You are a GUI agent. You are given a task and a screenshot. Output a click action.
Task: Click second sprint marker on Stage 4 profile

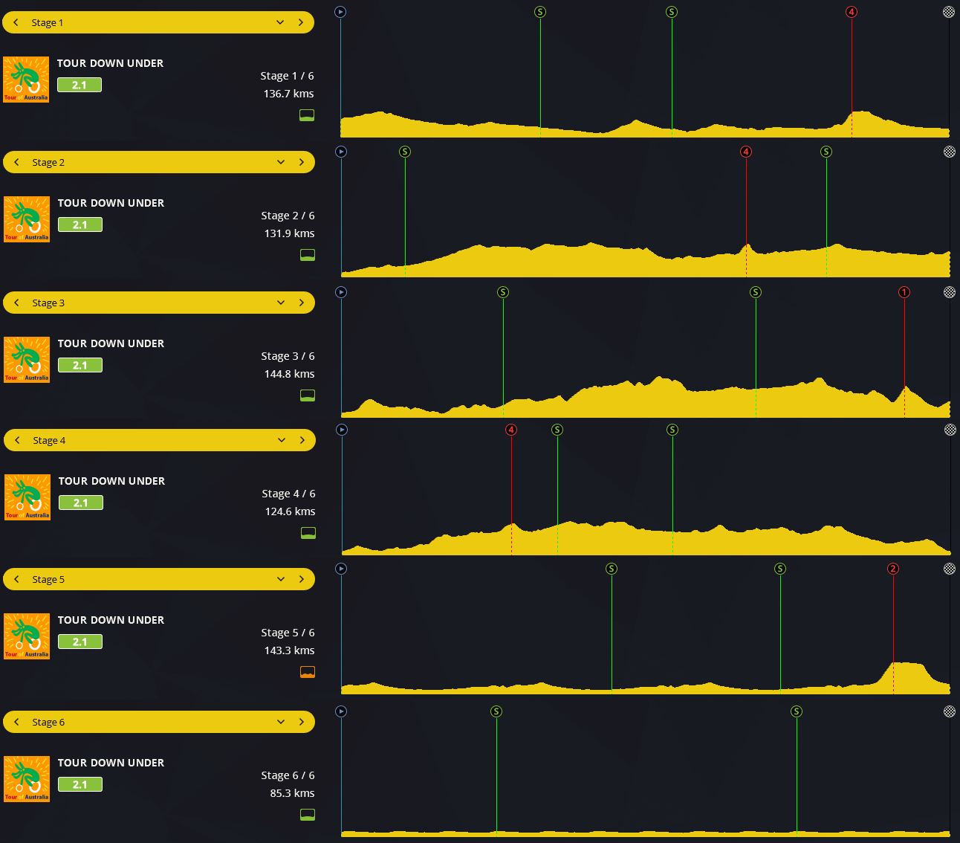pos(672,430)
